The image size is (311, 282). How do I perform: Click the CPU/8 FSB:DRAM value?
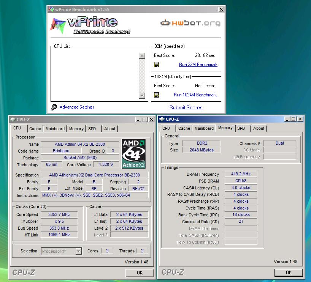(241, 181)
